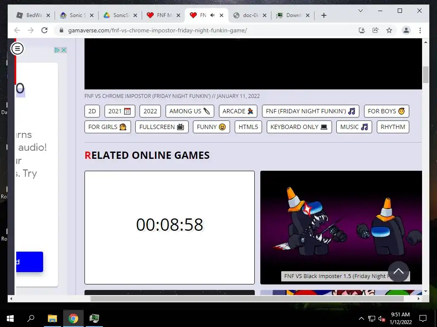Open the MUSIC tag
437x327 pixels.
pos(354,127)
